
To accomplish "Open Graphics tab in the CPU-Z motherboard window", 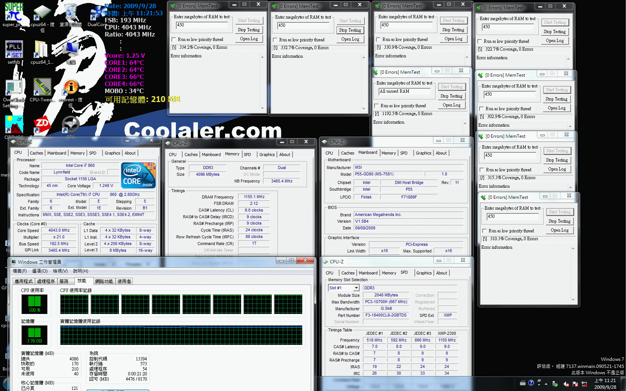I will click(424, 153).
